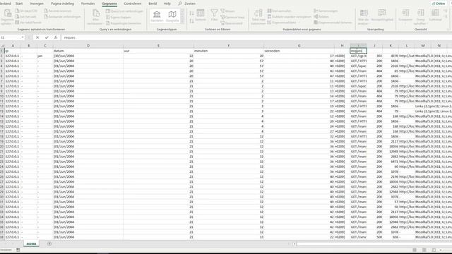452x254 pixels.
Task: Click the horizontal scrollbar left arrow
Action: point(295,244)
